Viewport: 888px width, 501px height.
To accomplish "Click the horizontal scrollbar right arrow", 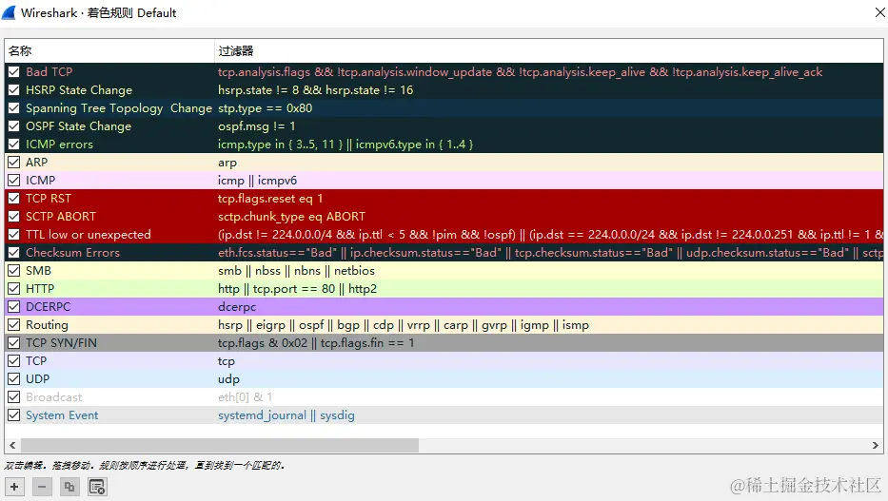I will click(875, 446).
